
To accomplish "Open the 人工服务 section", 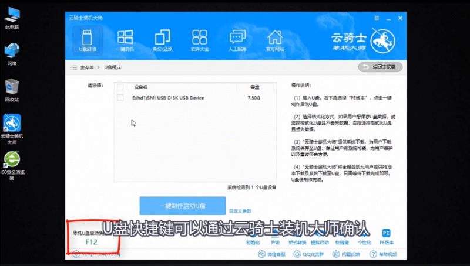I will pyautogui.click(x=237, y=40).
